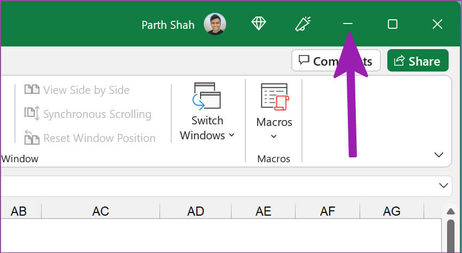Open the Coming Soon megaphone icon

303,24
